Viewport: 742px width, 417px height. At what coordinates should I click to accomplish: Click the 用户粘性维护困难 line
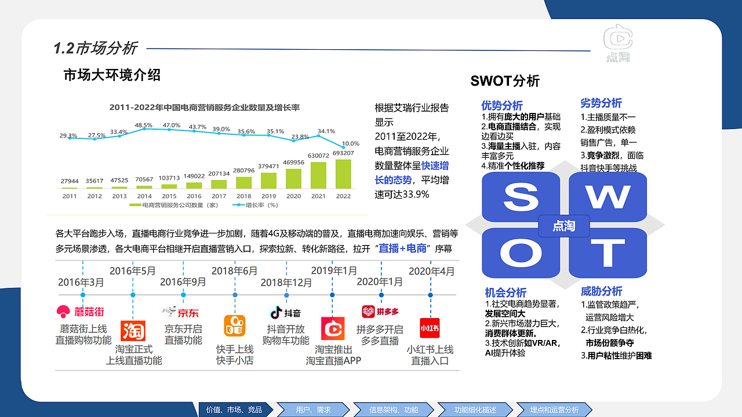coord(616,355)
